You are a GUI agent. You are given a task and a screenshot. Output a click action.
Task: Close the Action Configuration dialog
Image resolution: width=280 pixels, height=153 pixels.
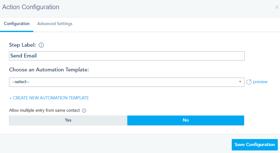point(277,7)
